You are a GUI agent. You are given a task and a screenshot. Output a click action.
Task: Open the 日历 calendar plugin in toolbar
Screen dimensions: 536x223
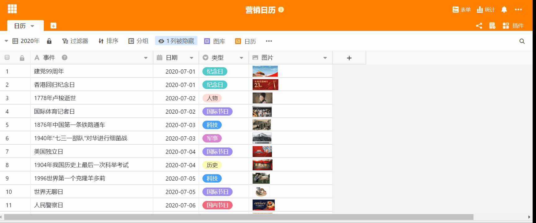click(x=246, y=41)
